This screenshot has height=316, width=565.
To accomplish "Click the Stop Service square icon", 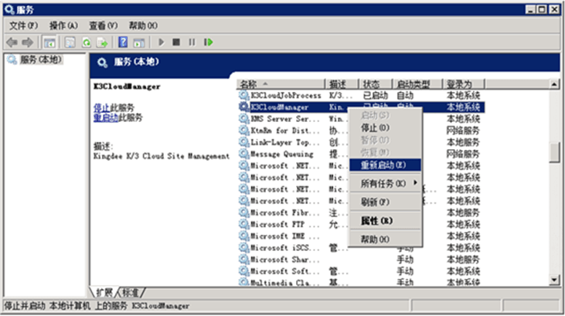I will (176, 42).
